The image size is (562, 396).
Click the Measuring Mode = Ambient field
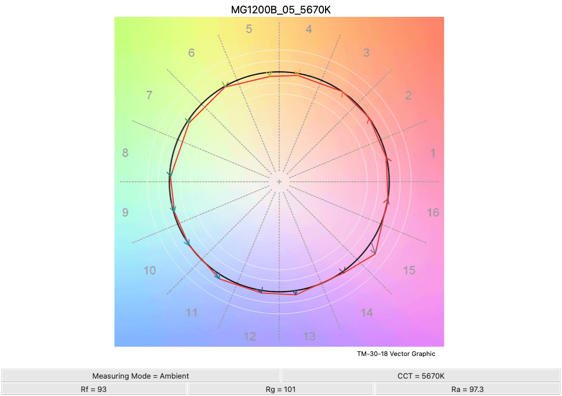point(140,376)
